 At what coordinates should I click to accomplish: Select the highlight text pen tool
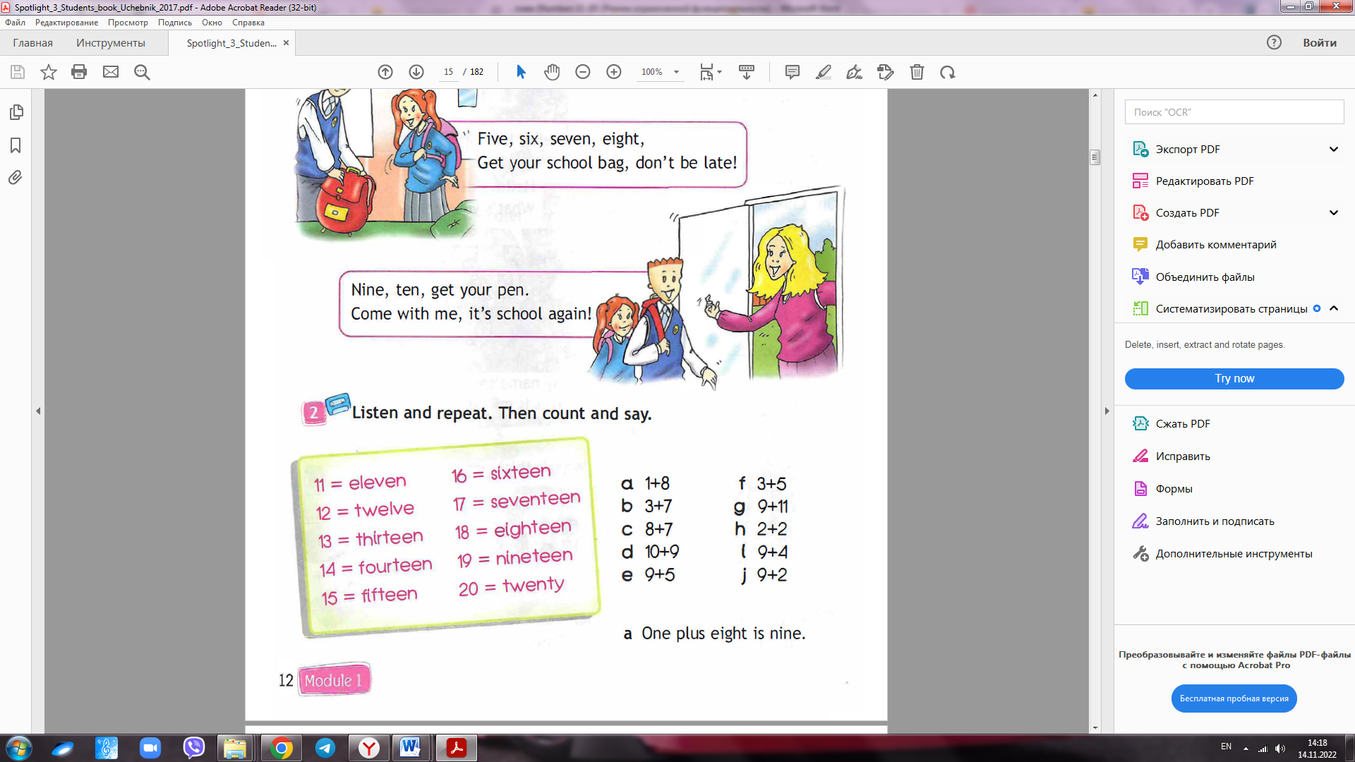(x=824, y=72)
